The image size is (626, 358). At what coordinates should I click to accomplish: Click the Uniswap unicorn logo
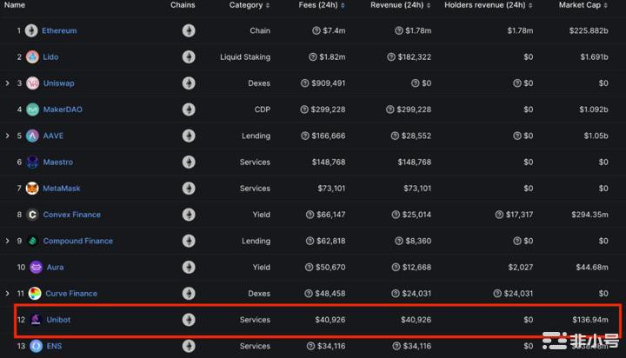[x=32, y=83]
